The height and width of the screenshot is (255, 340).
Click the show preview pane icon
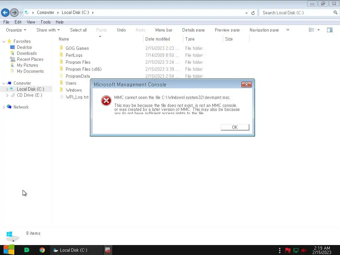[330, 30]
